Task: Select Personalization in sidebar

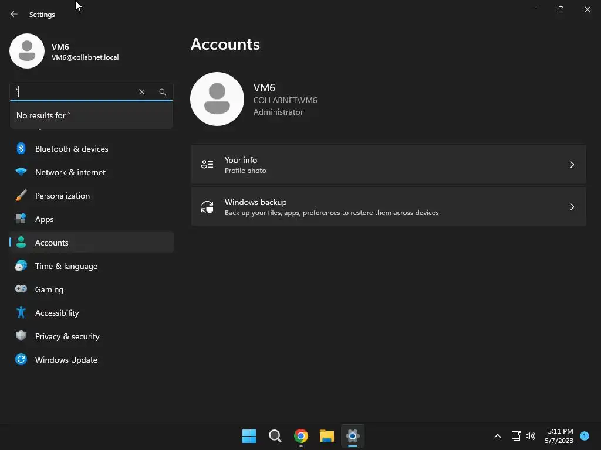Action: (x=92, y=196)
